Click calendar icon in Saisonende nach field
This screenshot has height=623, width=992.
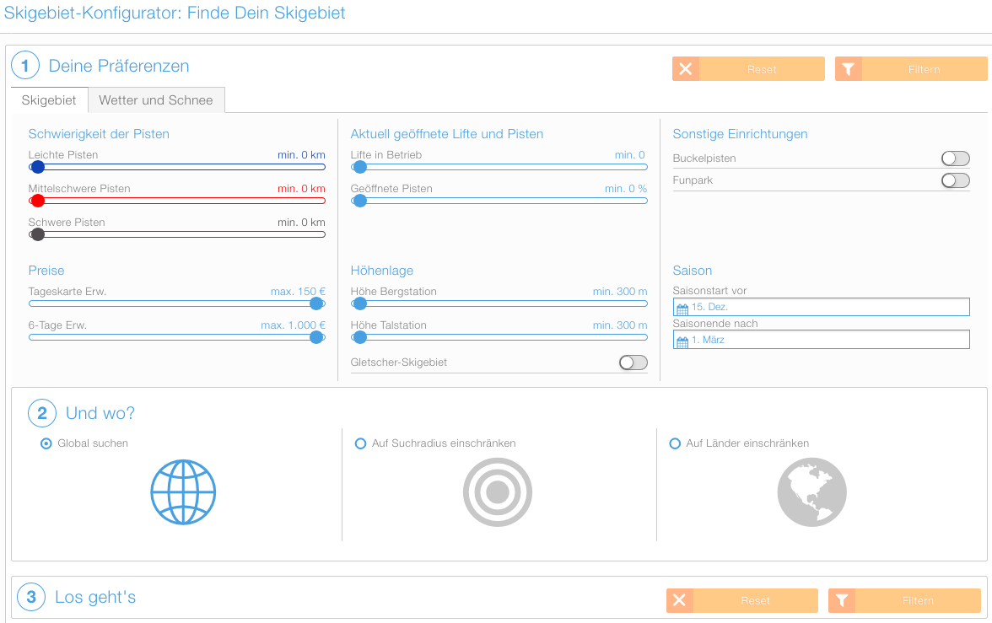click(x=682, y=340)
